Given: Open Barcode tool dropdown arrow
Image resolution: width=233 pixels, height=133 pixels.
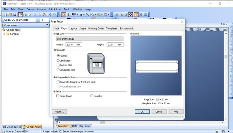Looking at the screenshot, I should pos(77,15).
